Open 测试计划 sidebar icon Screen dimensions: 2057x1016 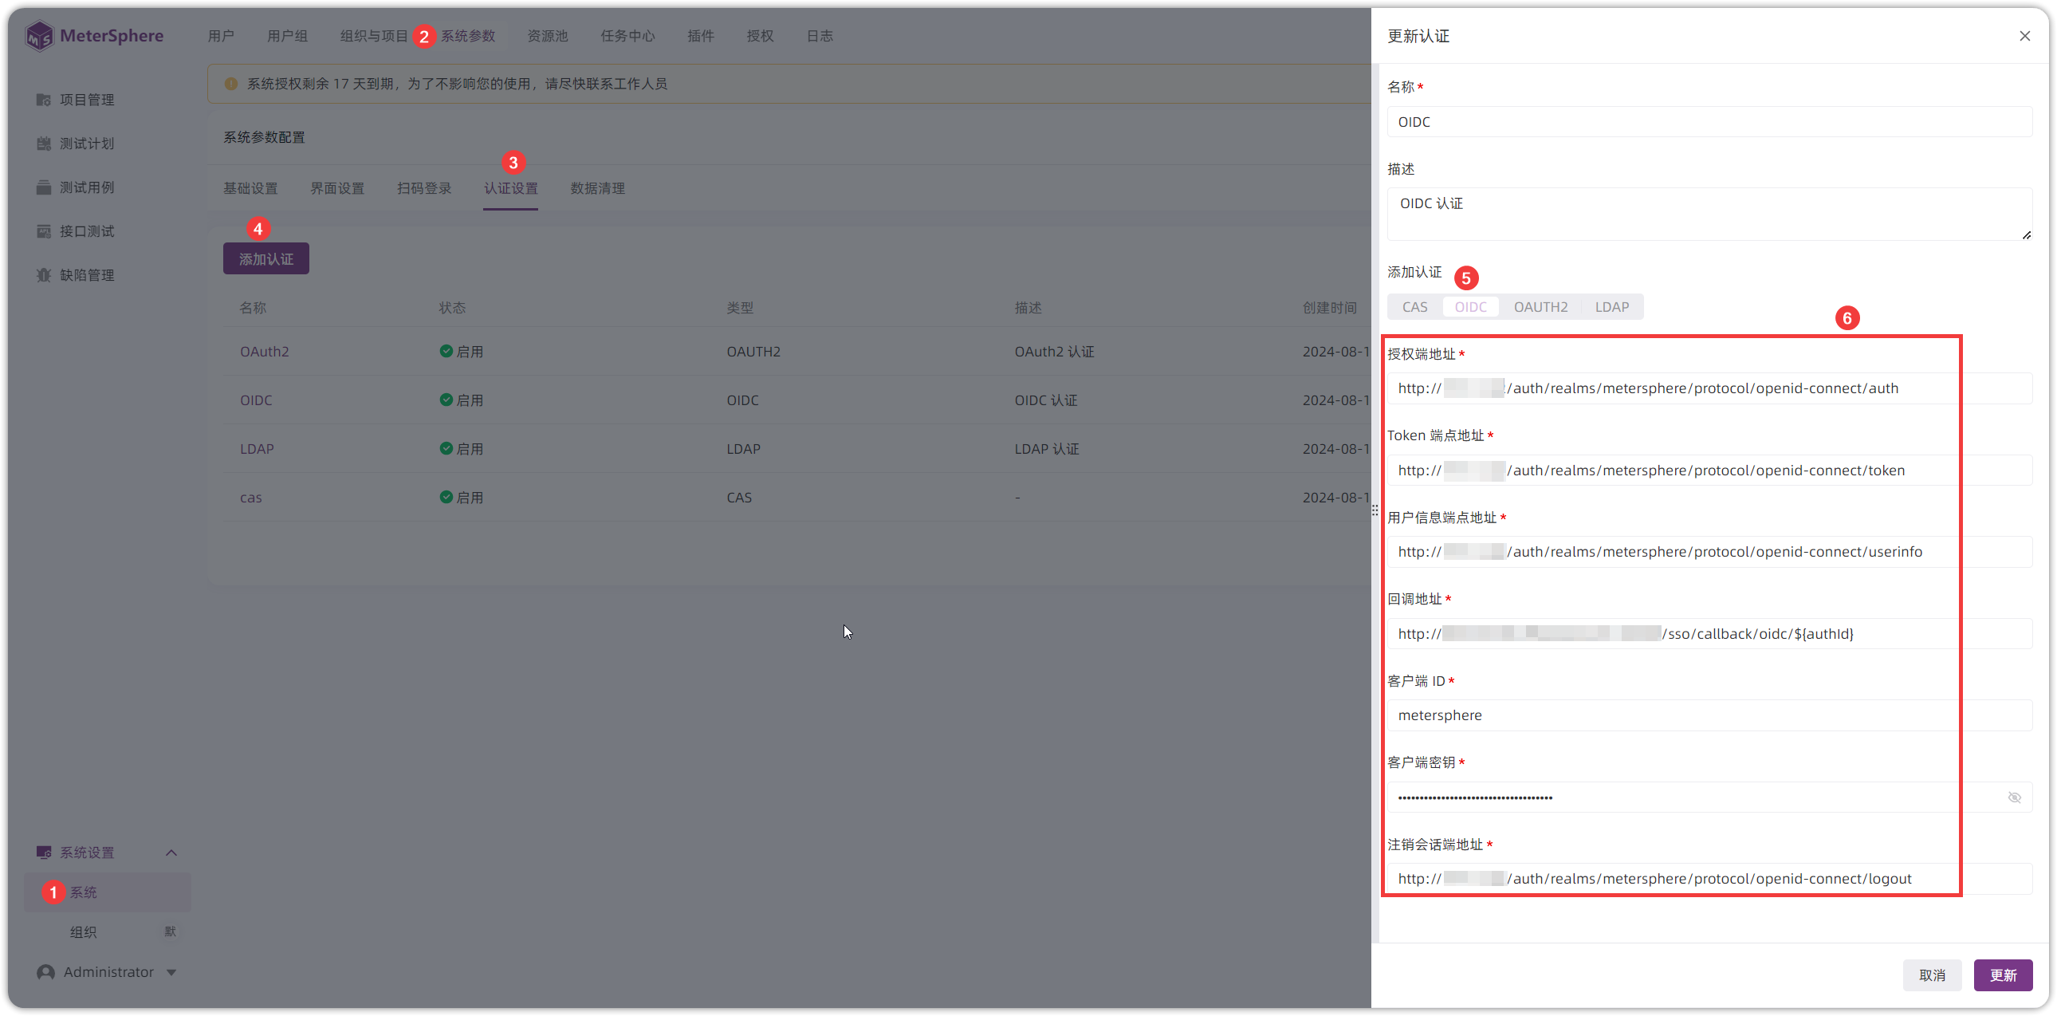[43, 144]
